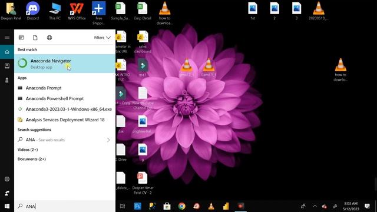The height and width of the screenshot is (212, 377).
Task: Select image file named 1st
Action: point(253,11)
